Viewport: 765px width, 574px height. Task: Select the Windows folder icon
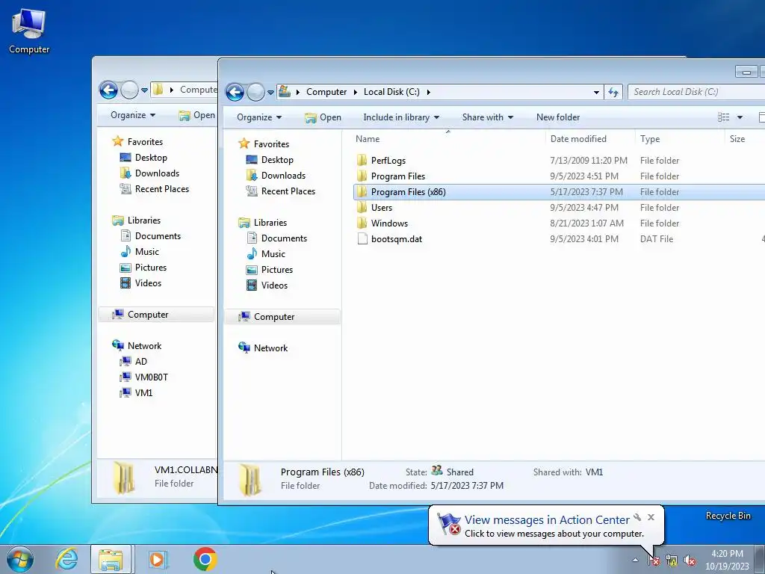[362, 223]
